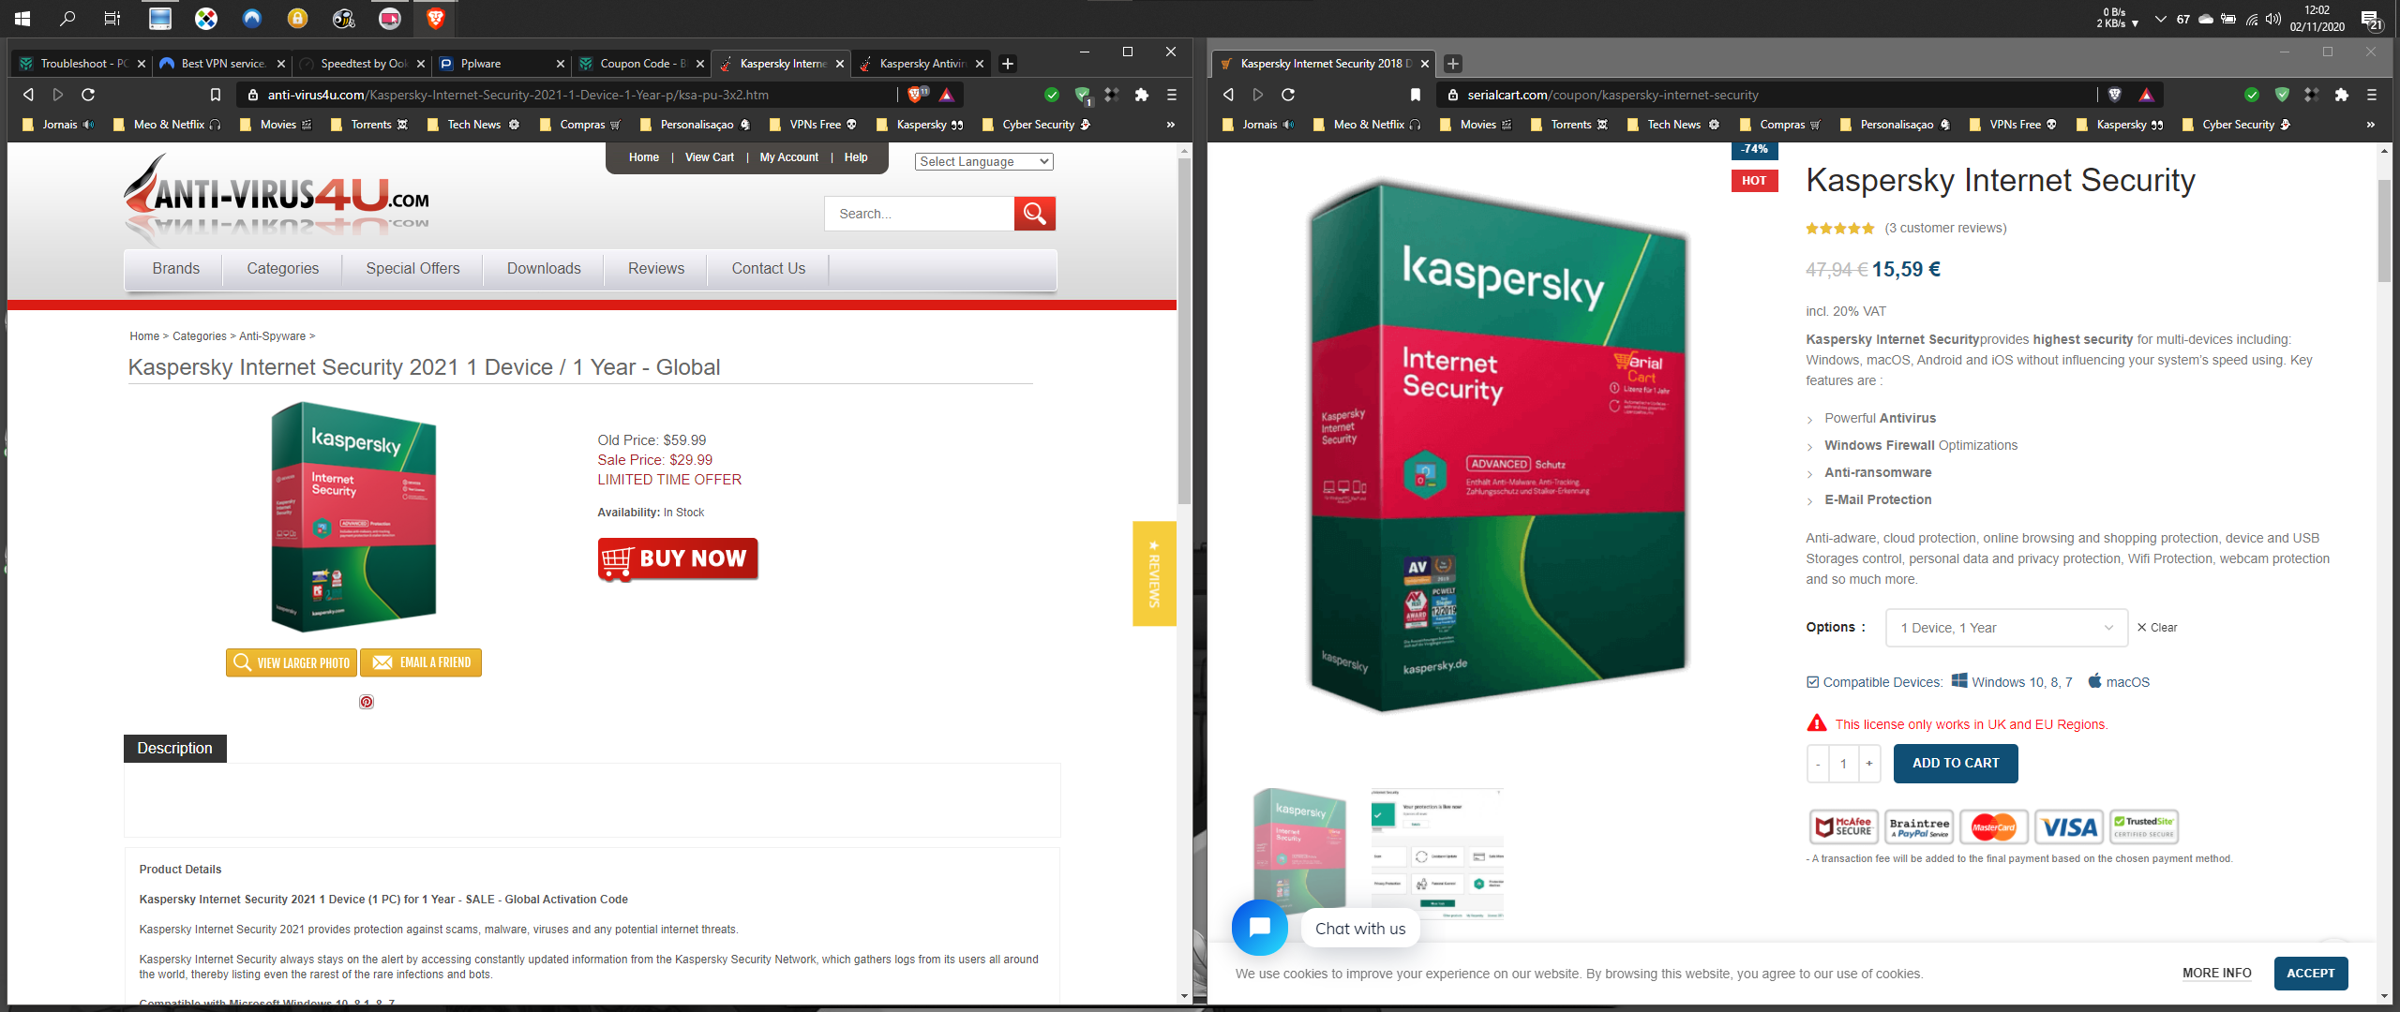Expand the 1 Device, 1 Year options dropdown
This screenshot has height=1012, width=2400.
click(x=2005, y=628)
